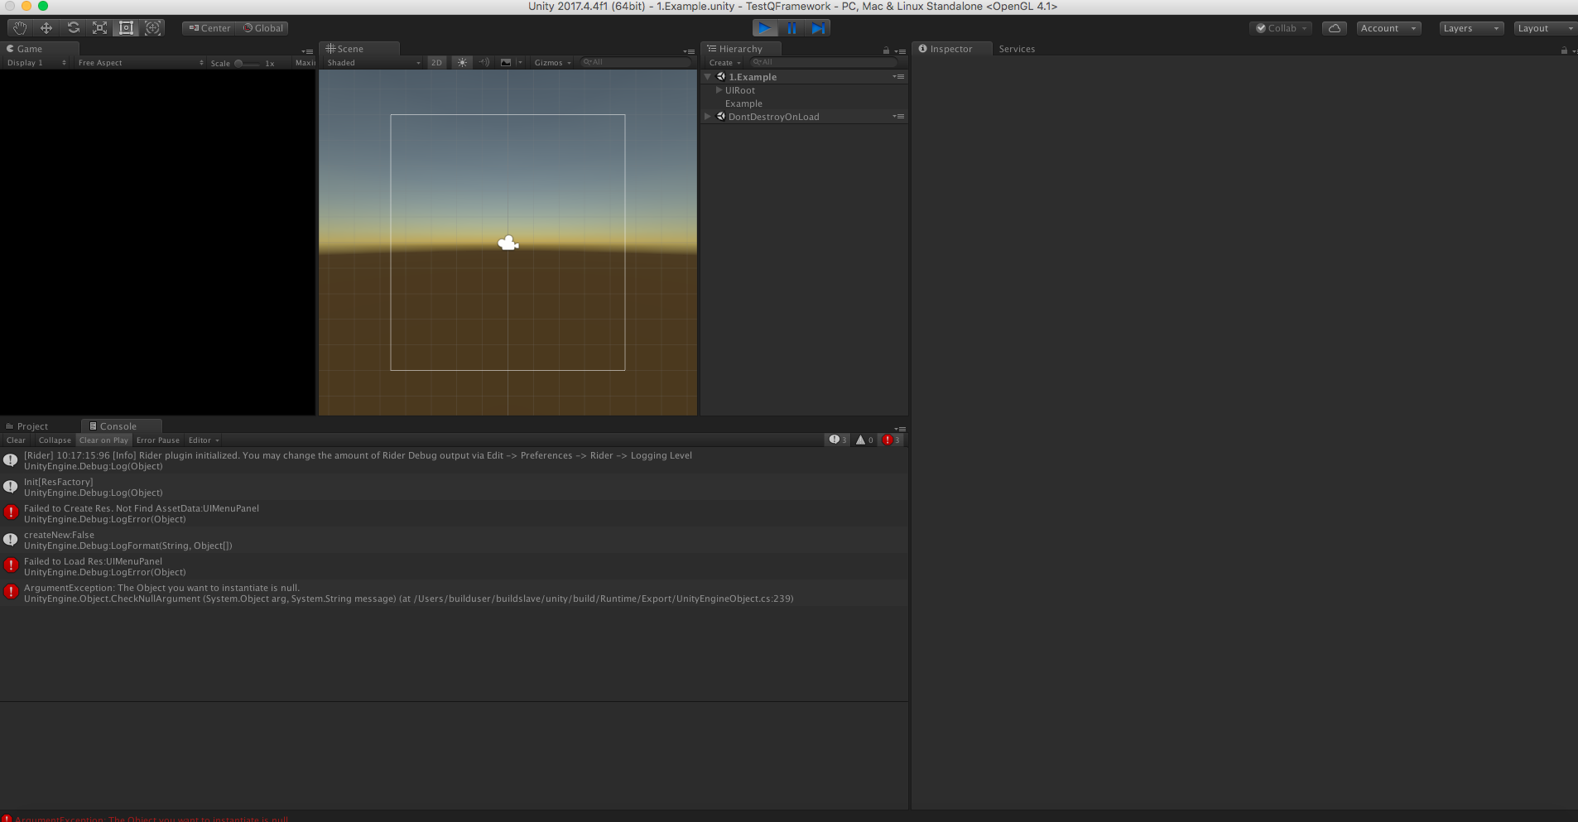
Task: Toggle scene lighting in the Scene view
Action: point(461,62)
